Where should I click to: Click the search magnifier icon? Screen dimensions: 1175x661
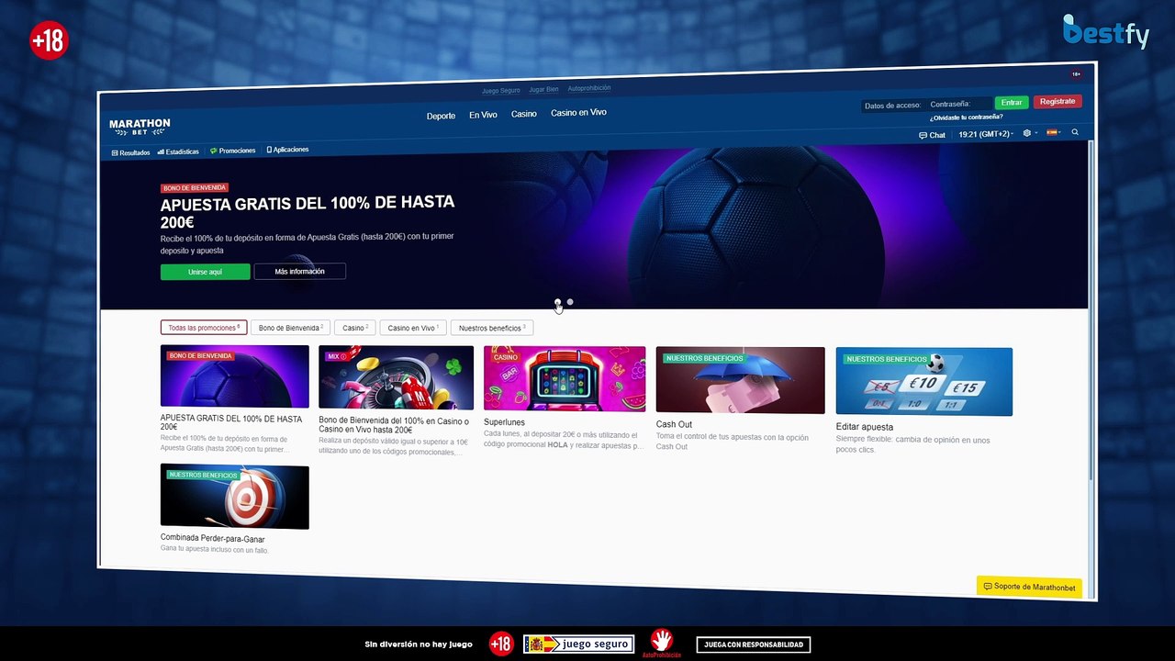click(1075, 132)
